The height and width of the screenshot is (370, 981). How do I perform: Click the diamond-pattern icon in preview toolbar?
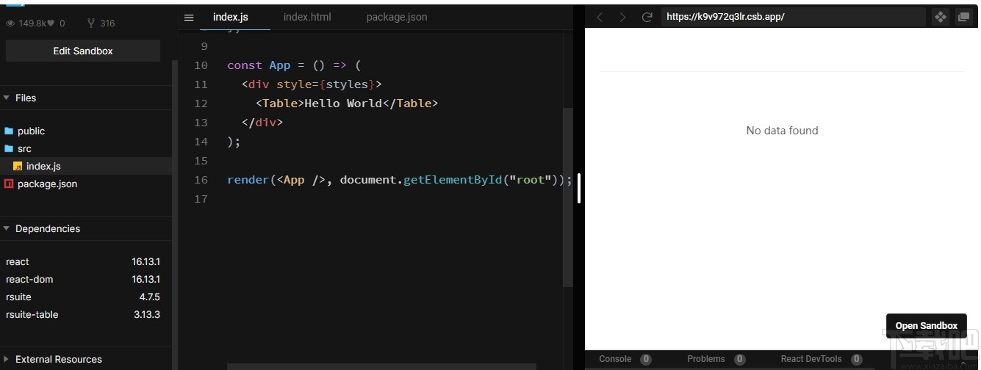940,17
